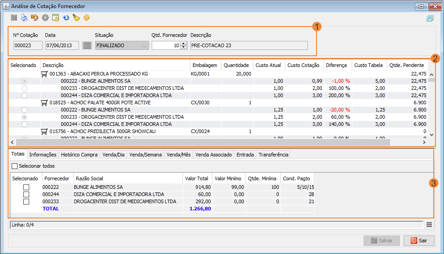Click scroll down arrow of quotation grid
Image resolution: width=444 pixels, height=254 pixels.
(431, 135)
